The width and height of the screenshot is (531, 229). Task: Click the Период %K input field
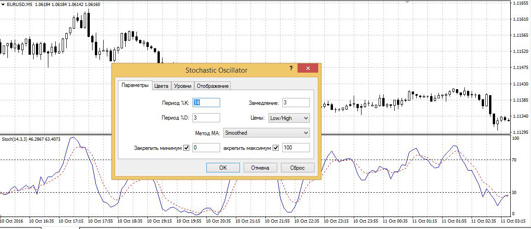[206, 103]
